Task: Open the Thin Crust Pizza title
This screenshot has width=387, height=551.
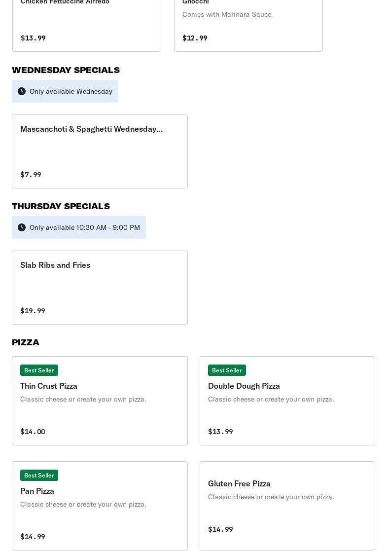Action: click(x=49, y=386)
